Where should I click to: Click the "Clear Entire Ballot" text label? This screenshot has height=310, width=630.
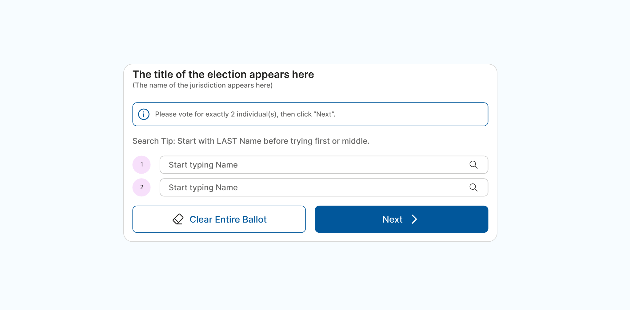click(228, 219)
